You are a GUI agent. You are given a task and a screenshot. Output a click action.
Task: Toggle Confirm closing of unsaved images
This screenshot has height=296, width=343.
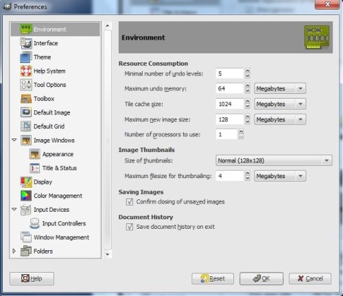pos(130,202)
